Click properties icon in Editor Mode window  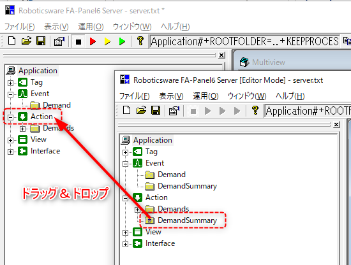(174, 111)
